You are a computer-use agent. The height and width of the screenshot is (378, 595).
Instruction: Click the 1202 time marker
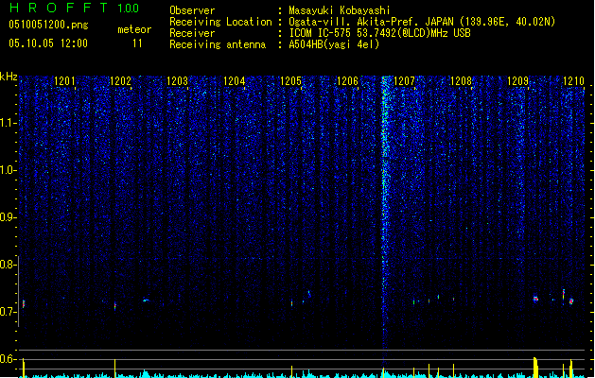tap(120, 81)
